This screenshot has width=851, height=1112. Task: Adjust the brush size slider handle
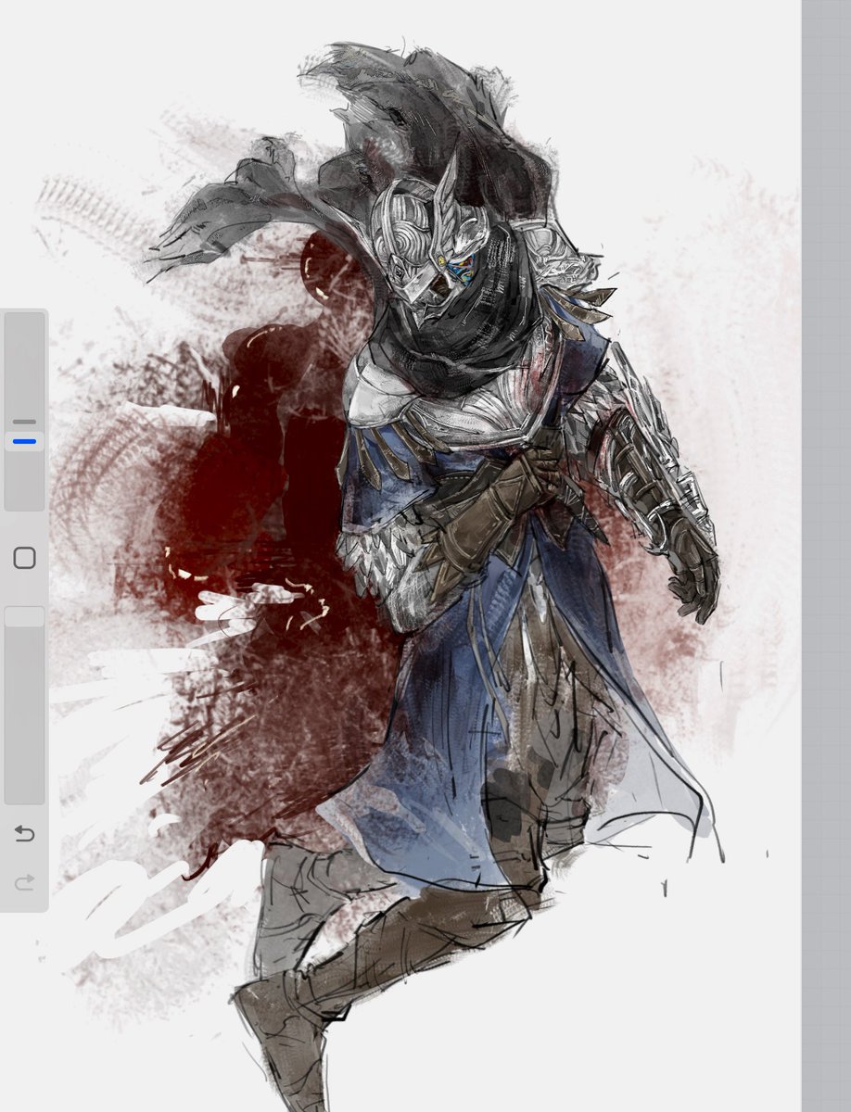pyautogui.click(x=24, y=441)
